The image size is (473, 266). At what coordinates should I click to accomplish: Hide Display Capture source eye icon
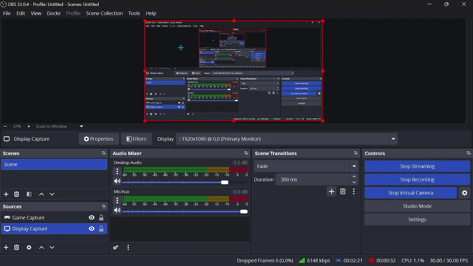(x=92, y=229)
